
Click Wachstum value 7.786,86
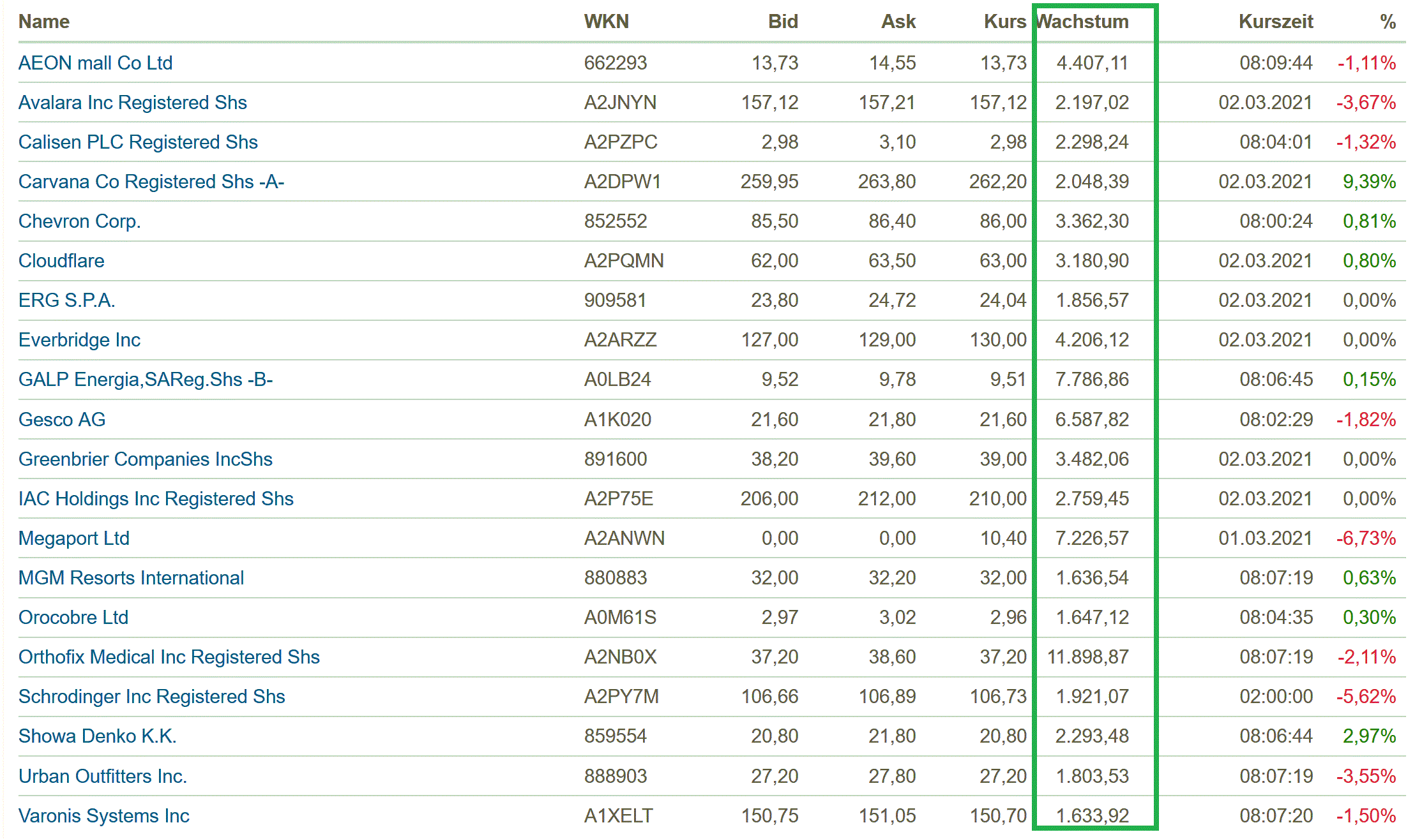tap(1092, 380)
